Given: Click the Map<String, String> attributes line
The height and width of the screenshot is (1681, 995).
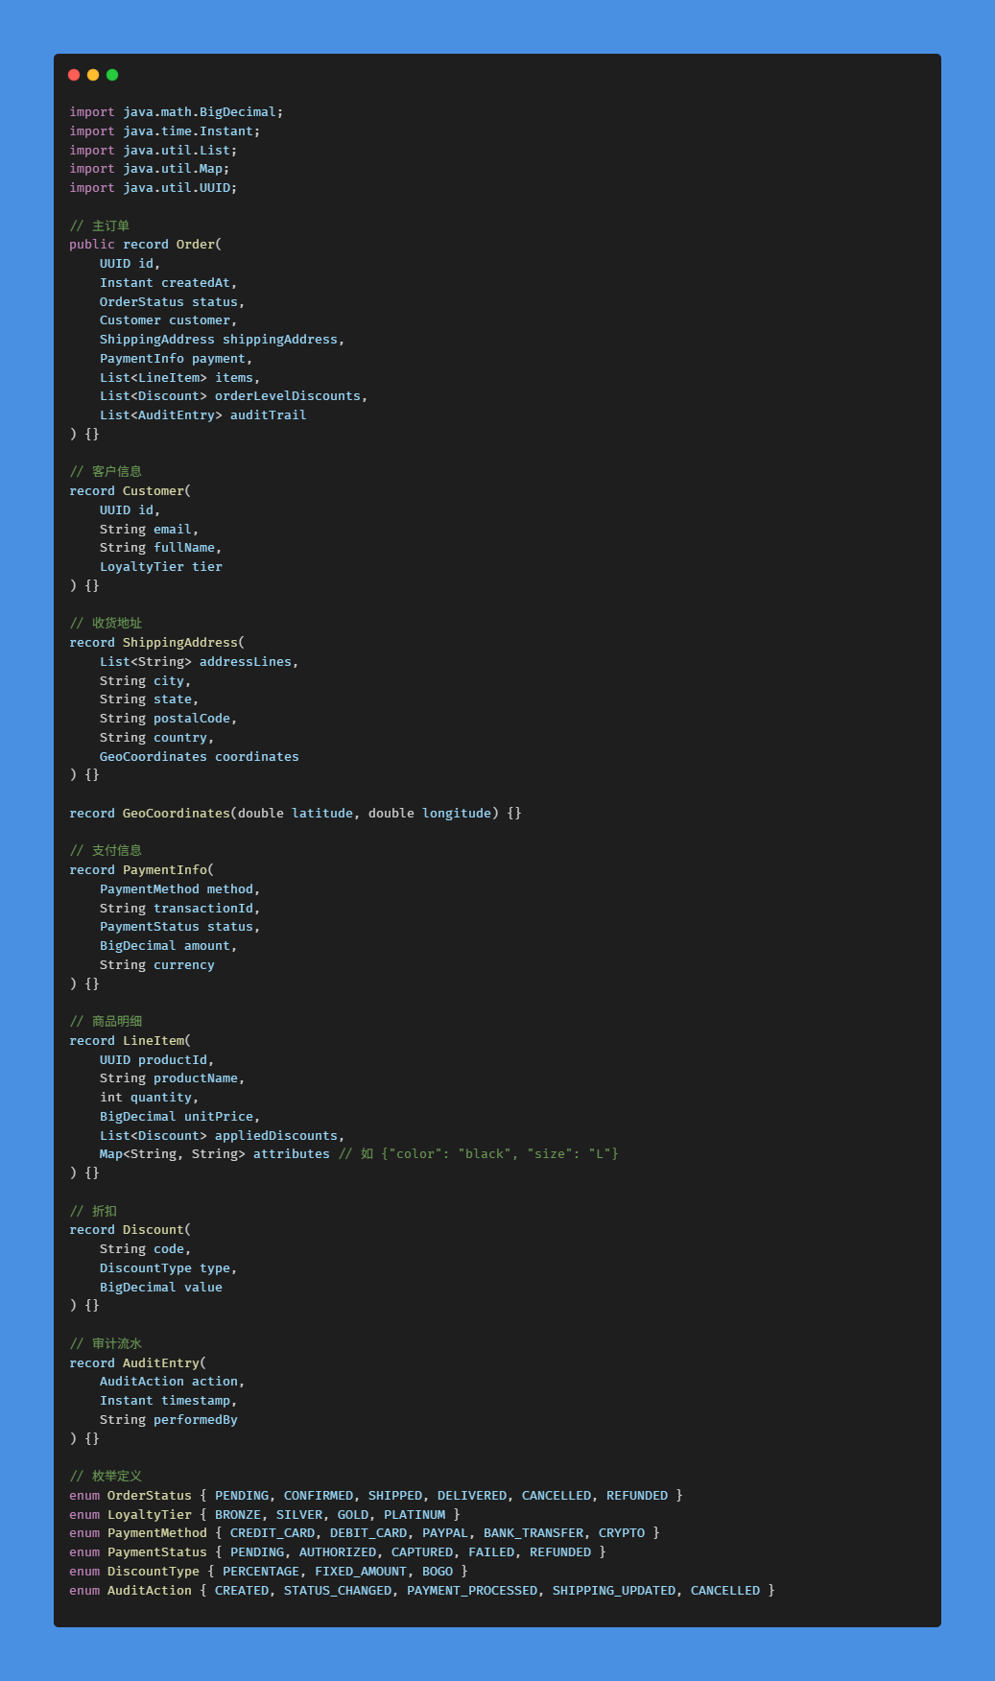Looking at the screenshot, I should tap(359, 1154).
